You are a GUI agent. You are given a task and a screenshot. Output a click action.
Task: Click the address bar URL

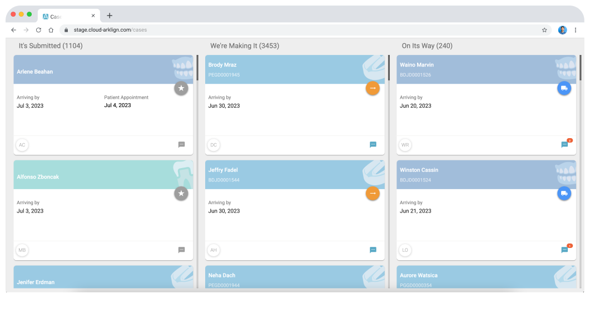pos(110,29)
